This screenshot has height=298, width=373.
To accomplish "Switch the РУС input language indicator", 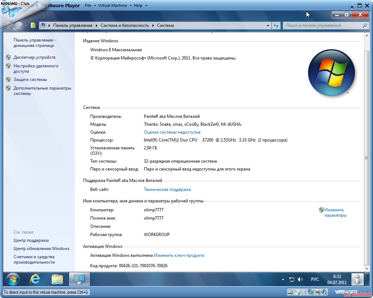I will (315, 279).
